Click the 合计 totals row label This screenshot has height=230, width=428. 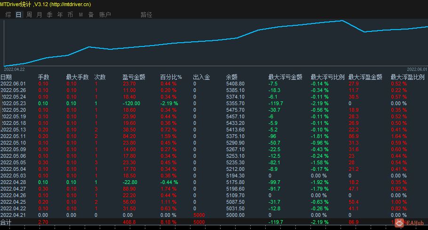[6, 222]
